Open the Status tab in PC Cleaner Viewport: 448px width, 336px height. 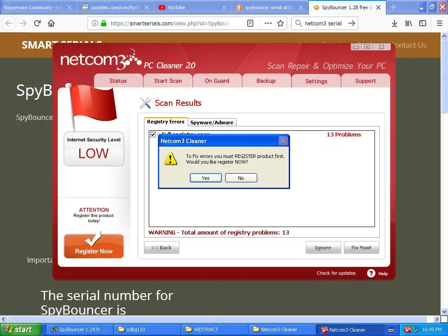click(118, 81)
